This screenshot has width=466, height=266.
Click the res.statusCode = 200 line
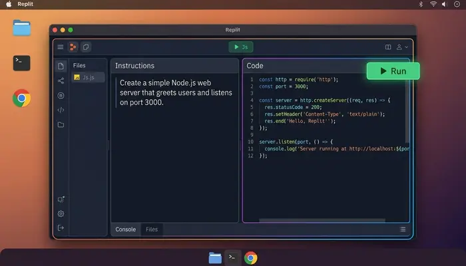tap(293, 107)
